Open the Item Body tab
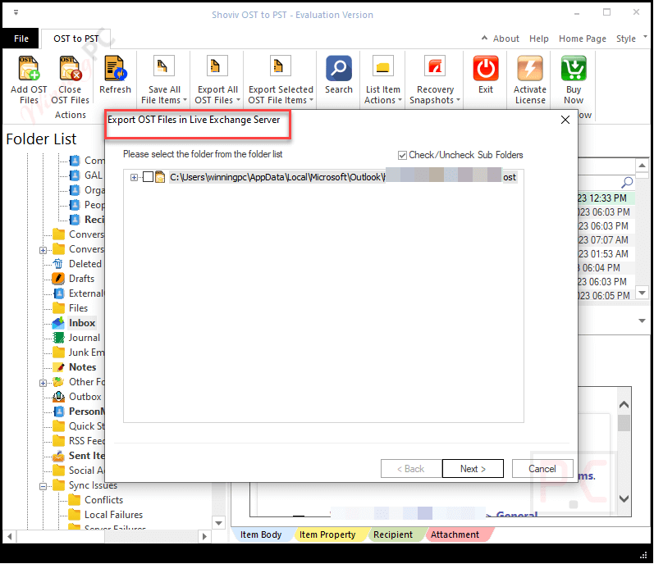 coord(261,534)
